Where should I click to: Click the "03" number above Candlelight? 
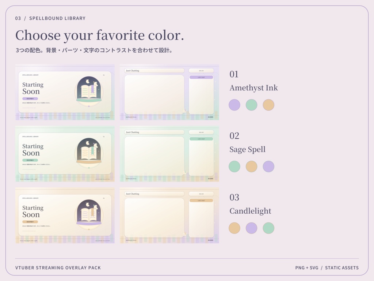(234, 198)
